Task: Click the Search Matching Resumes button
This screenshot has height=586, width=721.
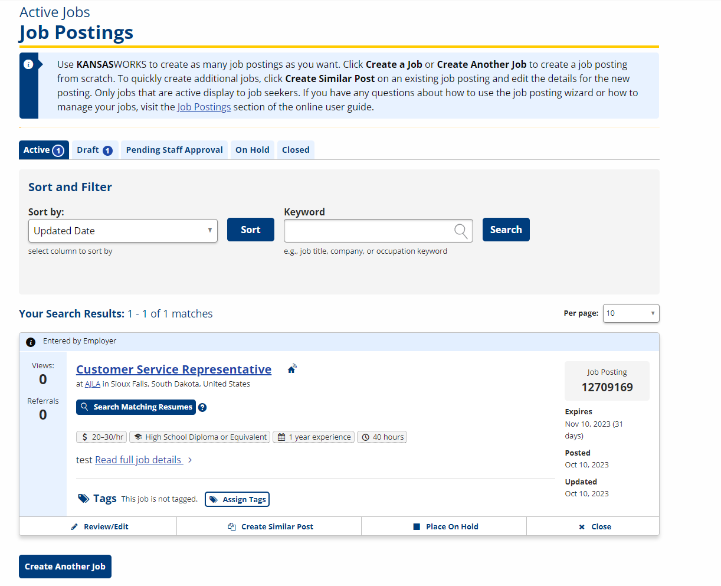Action: pos(136,407)
